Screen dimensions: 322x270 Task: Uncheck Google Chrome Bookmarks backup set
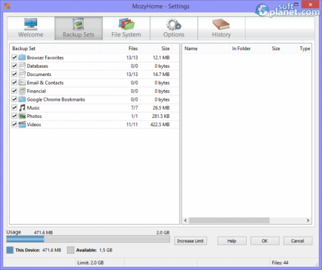point(14,99)
